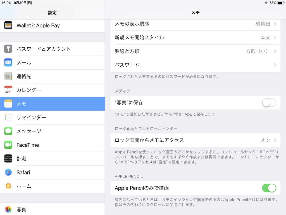Open WalletとApple Pay settings

click(52, 25)
